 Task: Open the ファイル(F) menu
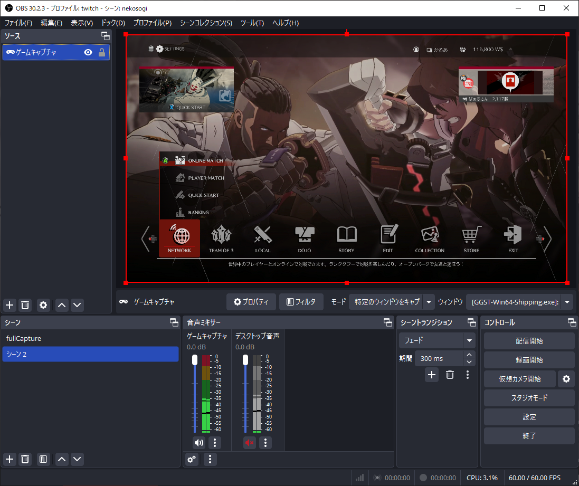coord(18,23)
